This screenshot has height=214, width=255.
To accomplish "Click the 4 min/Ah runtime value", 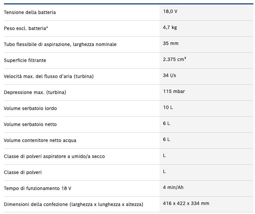I will pos(173,187).
